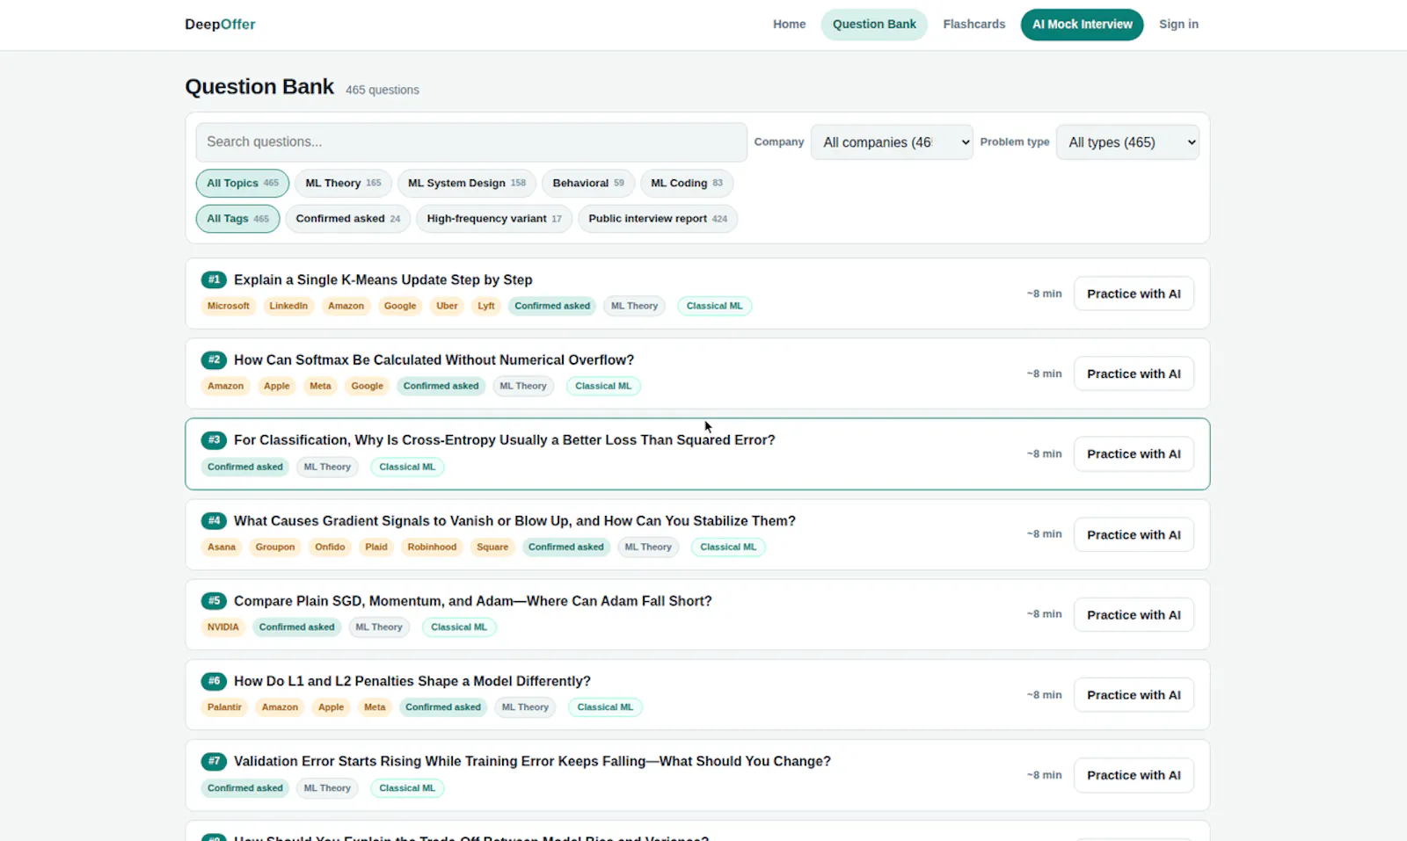Open the Flashcards nav item
This screenshot has height=841, width=1407.
pos(973,25)
